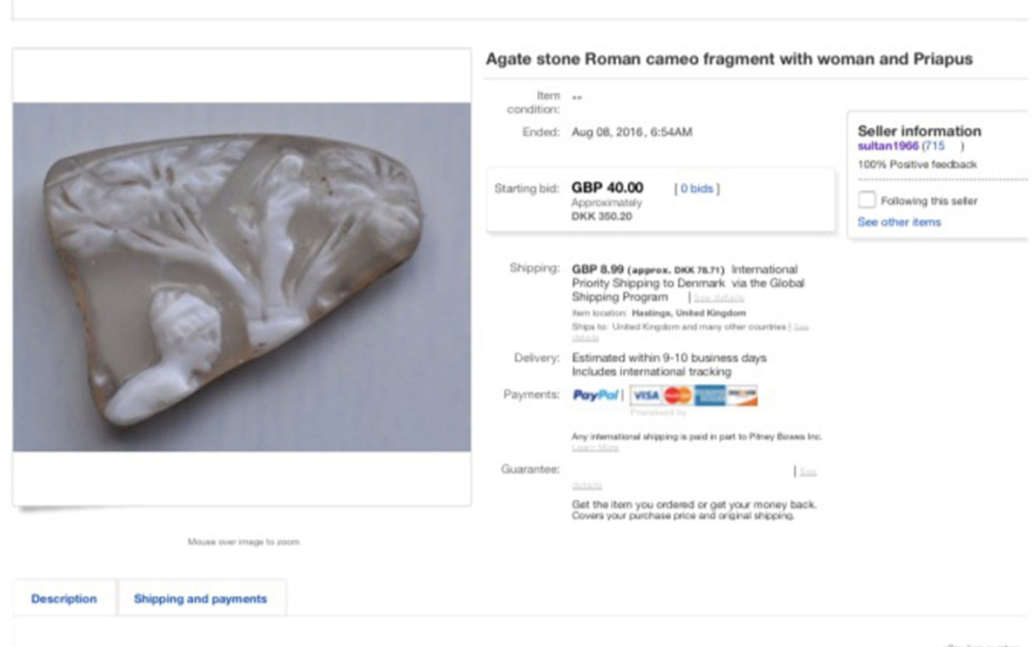Click the Mastercard payment icon
Viewport: 1036px width, 647px height.
click(x=678, y=396)
